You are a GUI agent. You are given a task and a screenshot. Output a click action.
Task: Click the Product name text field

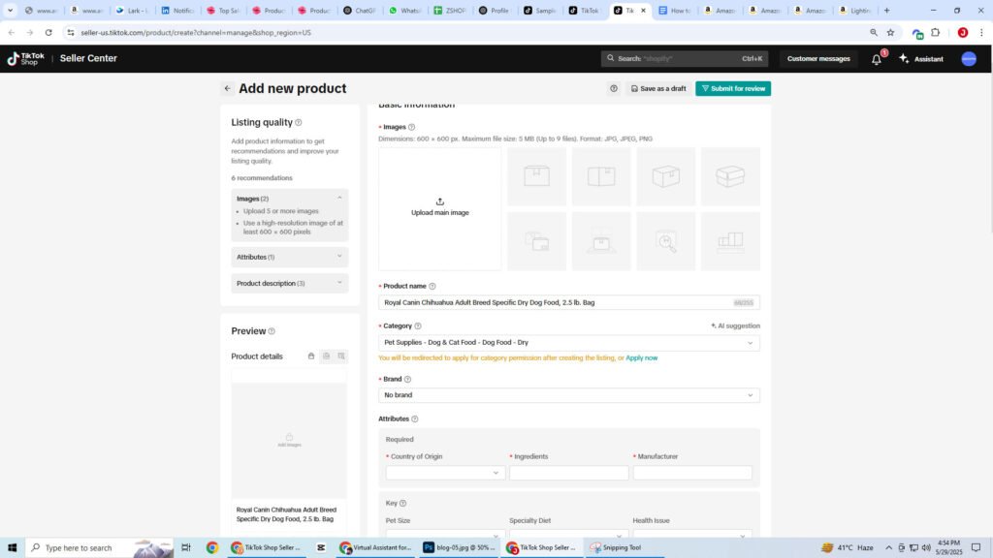point(568,302)
